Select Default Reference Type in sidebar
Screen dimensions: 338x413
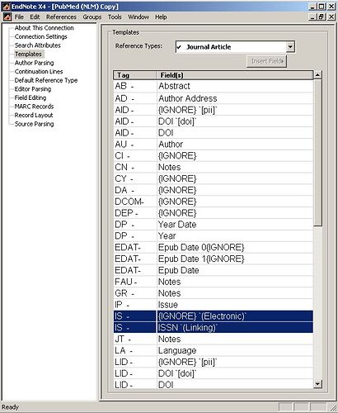46,80
